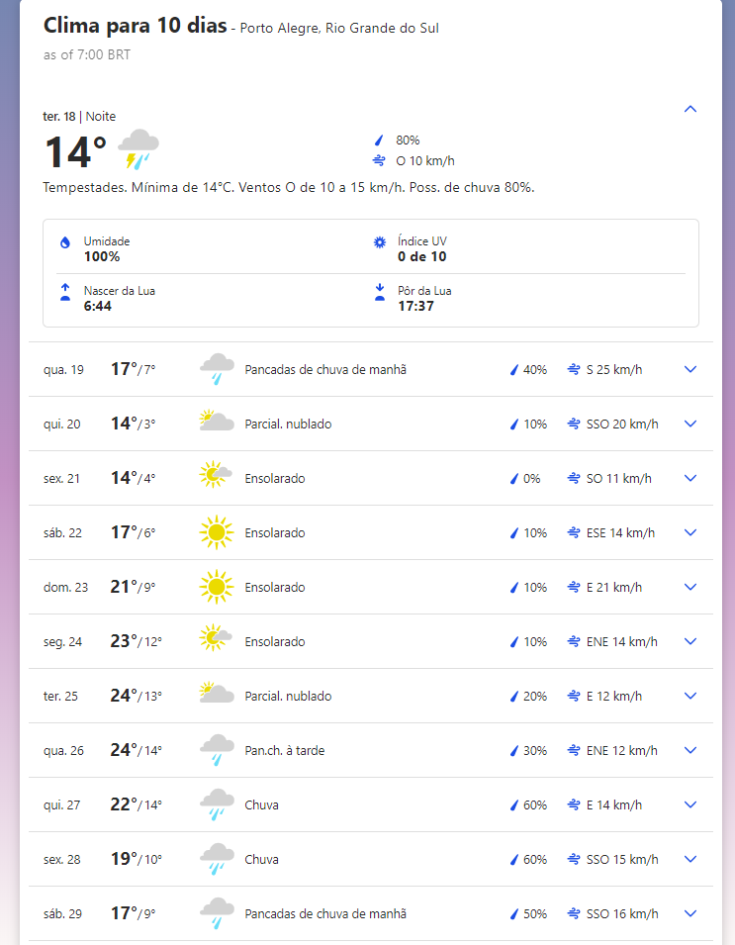Expand the sáb. 29 forecast chevron

tap(690, 913)
